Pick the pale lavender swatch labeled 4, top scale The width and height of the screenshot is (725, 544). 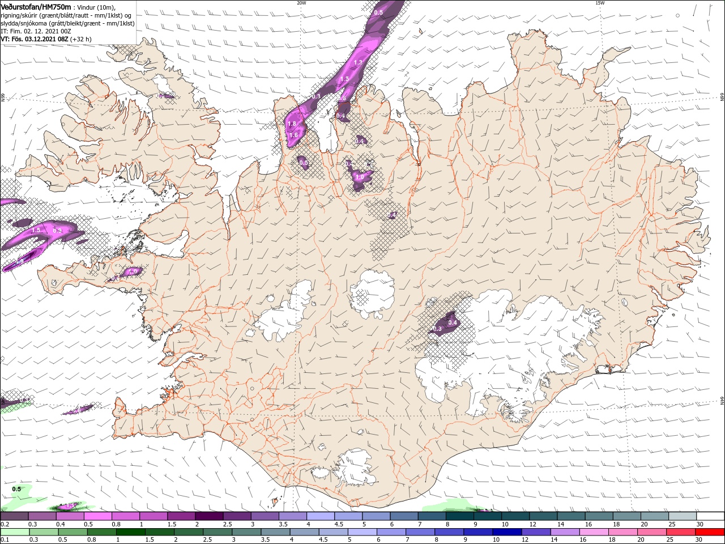321,516
